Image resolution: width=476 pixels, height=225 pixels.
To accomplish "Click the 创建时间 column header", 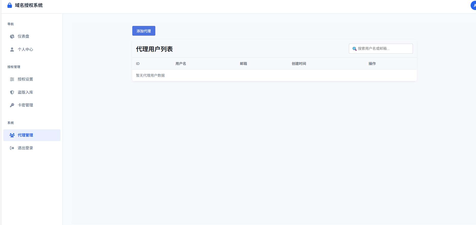I will 299,64.
